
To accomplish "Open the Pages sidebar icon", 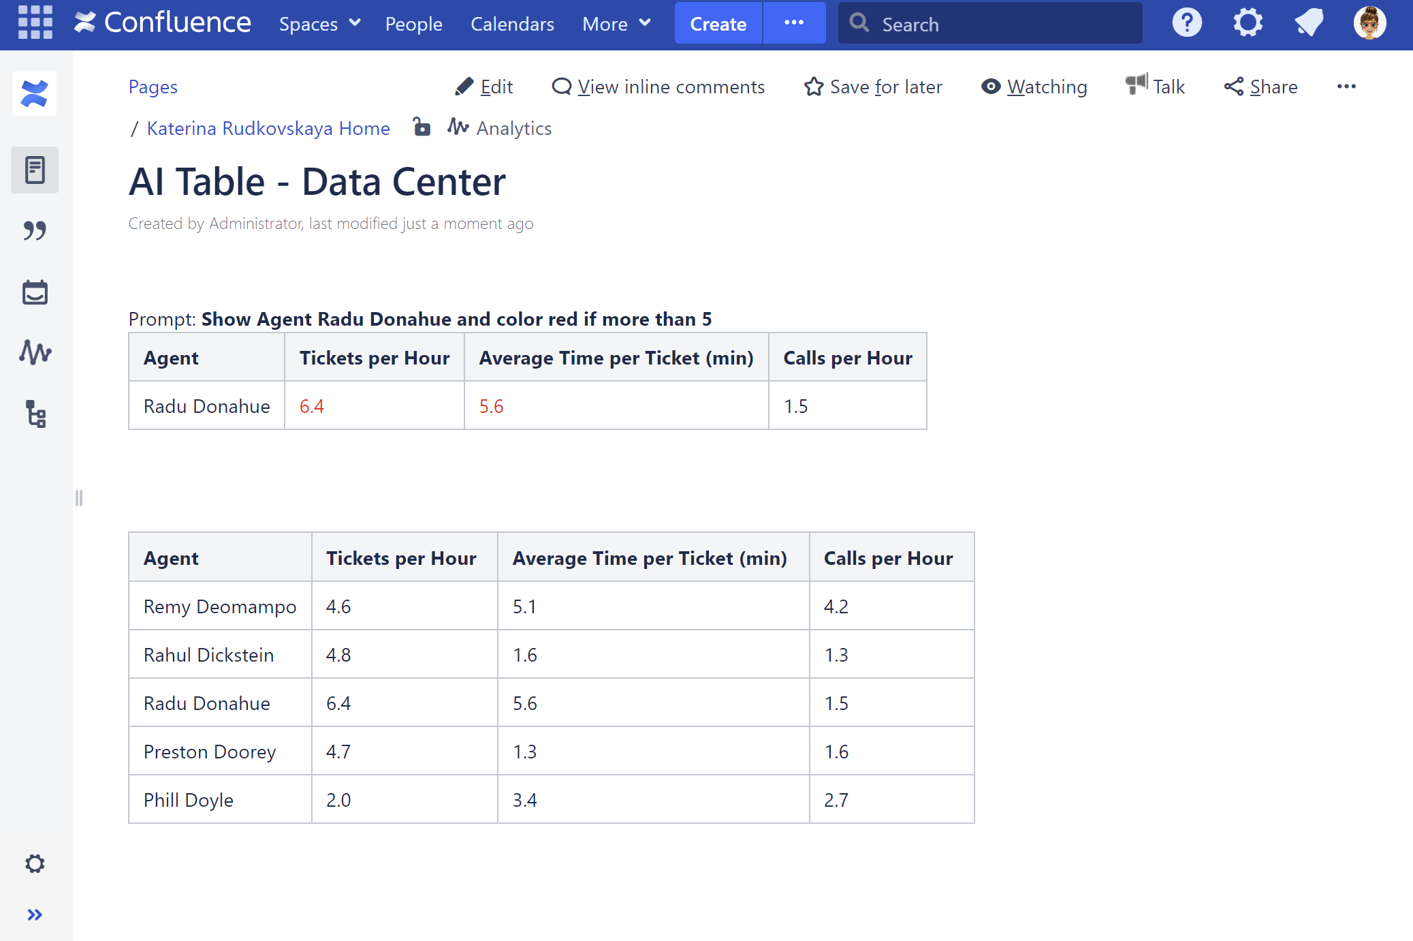I will [x=35, y=170].
